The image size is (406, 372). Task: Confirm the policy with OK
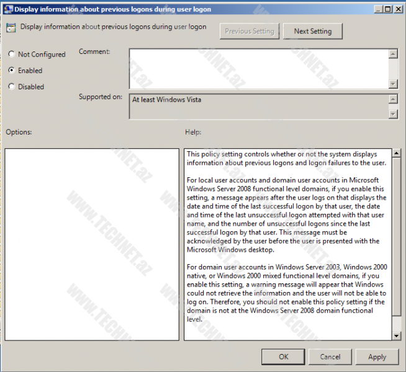coord(283,356)
